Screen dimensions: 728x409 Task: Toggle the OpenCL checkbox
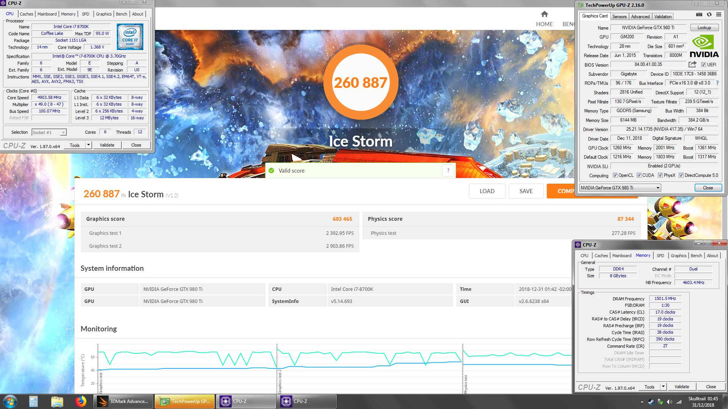coord(615,175)
